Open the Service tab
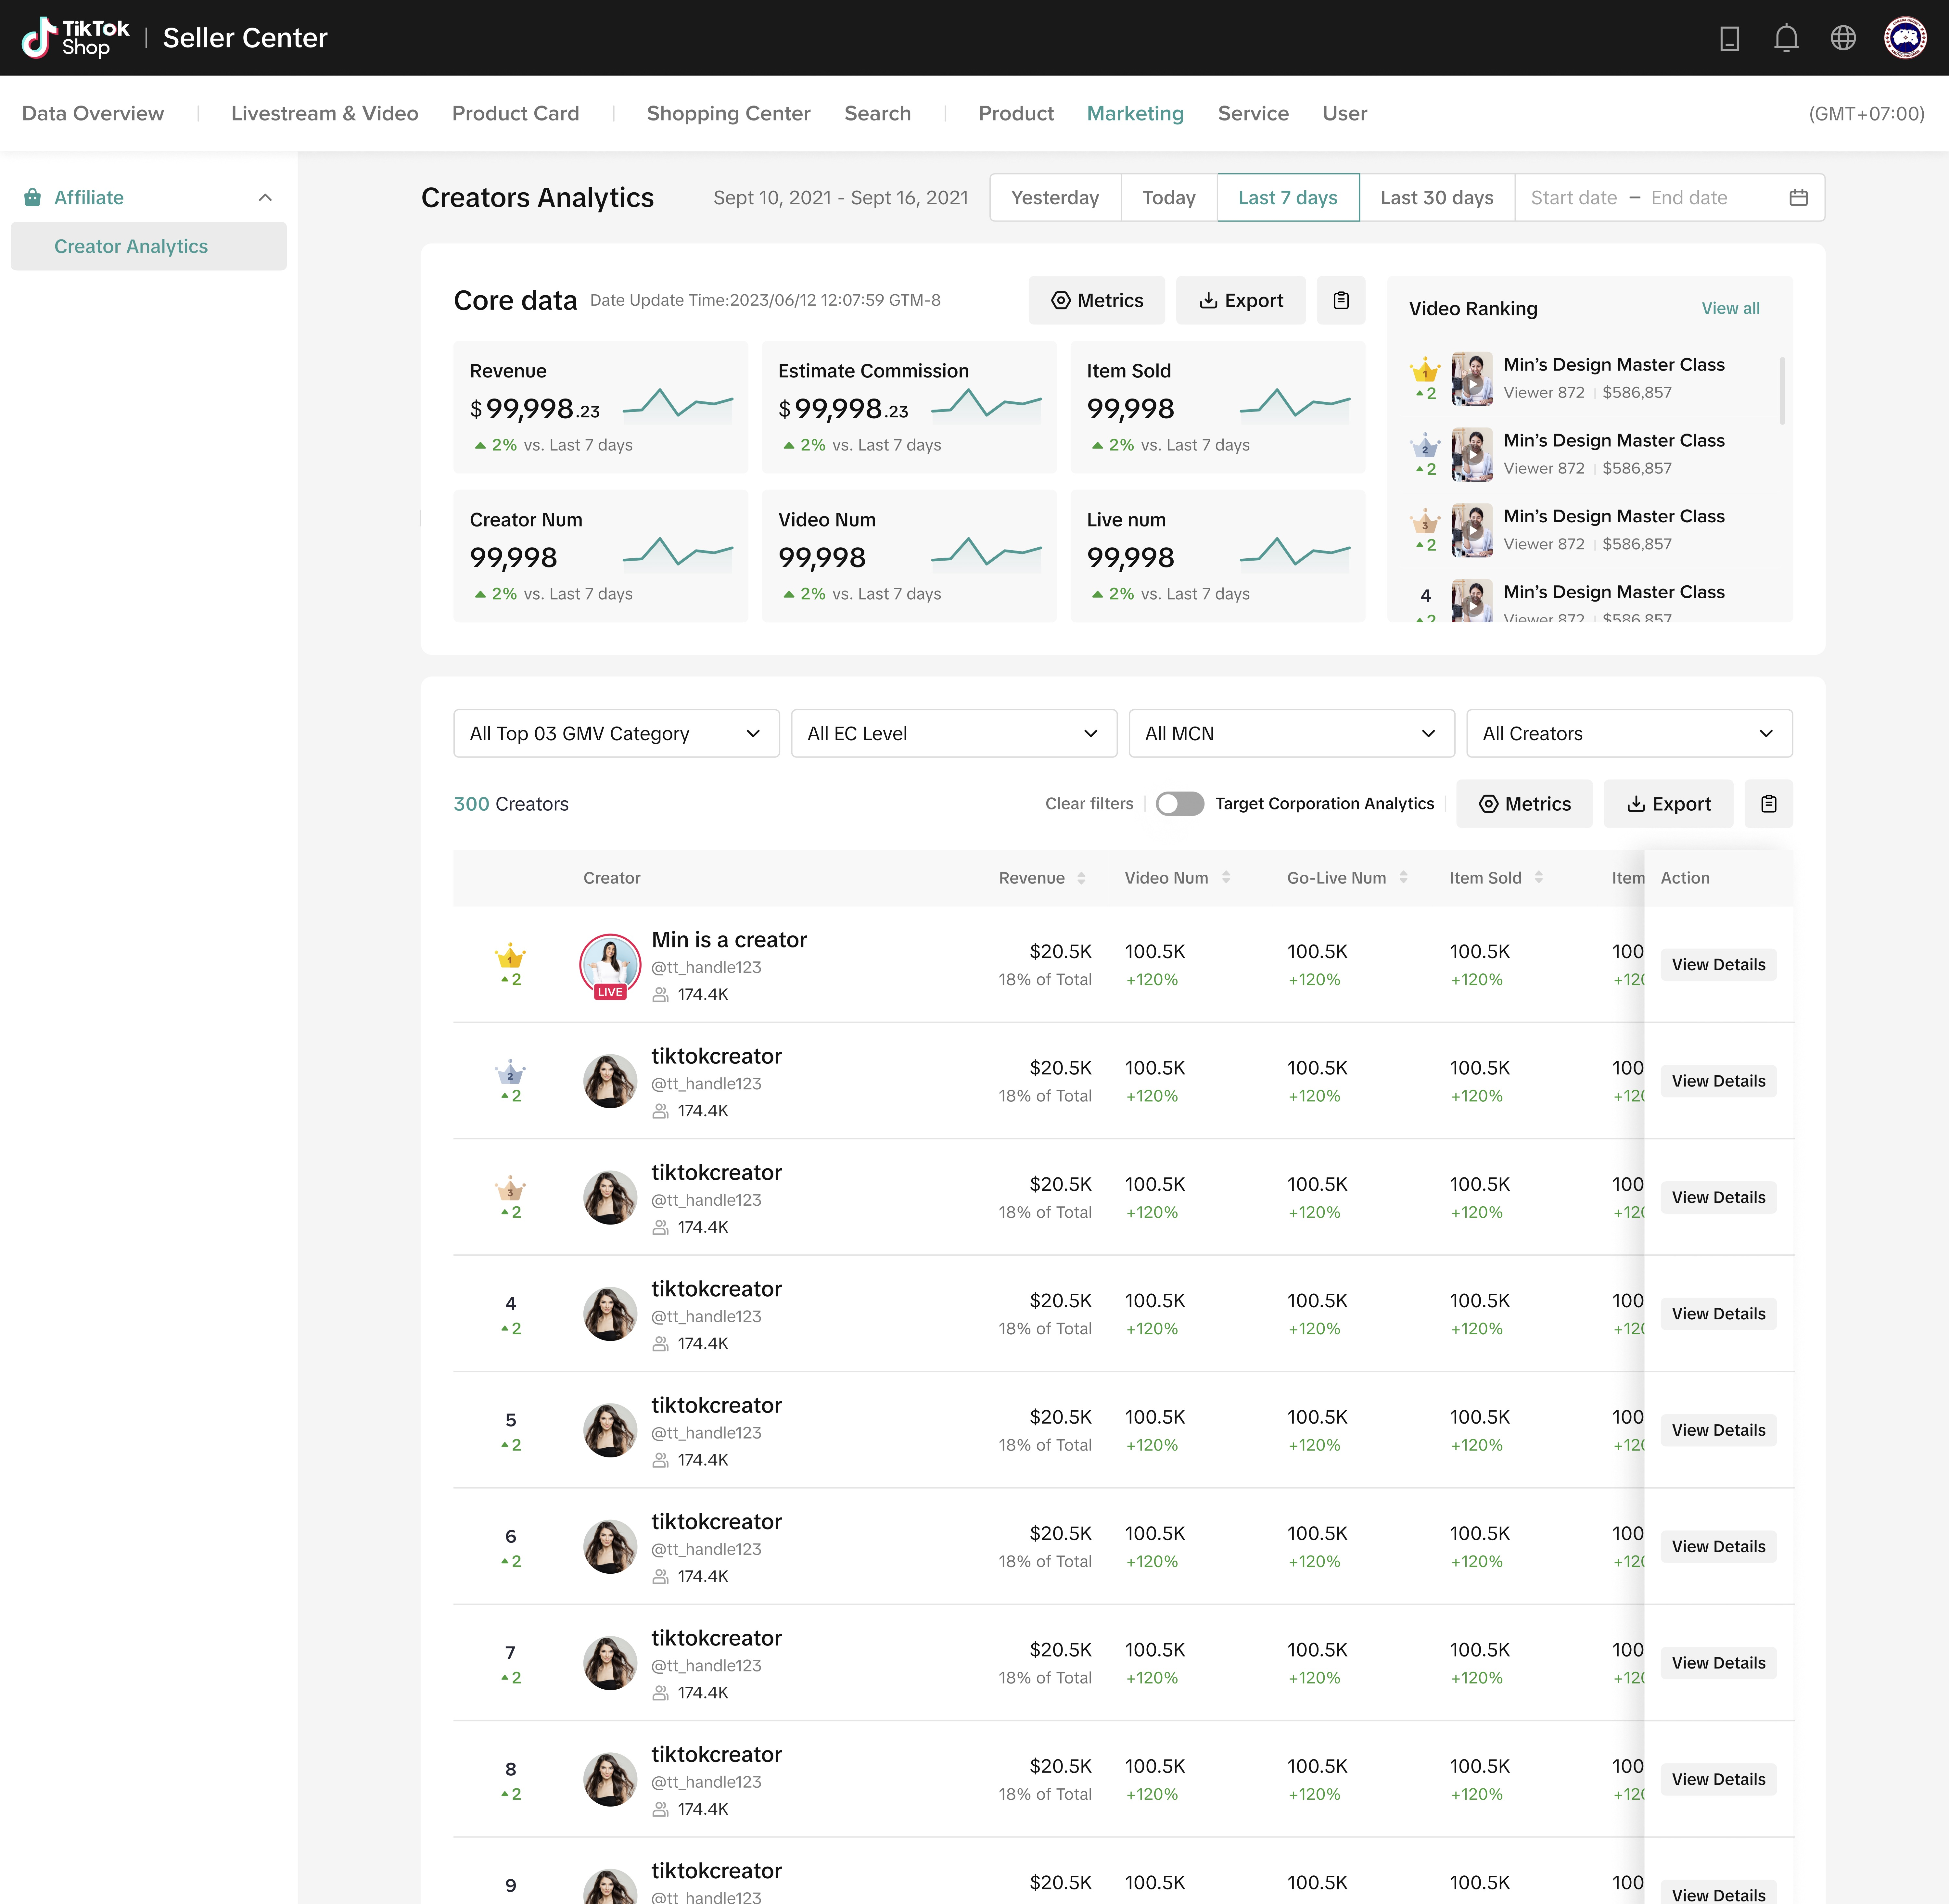This screenshot has height=1904, width=1949. 1253,114
